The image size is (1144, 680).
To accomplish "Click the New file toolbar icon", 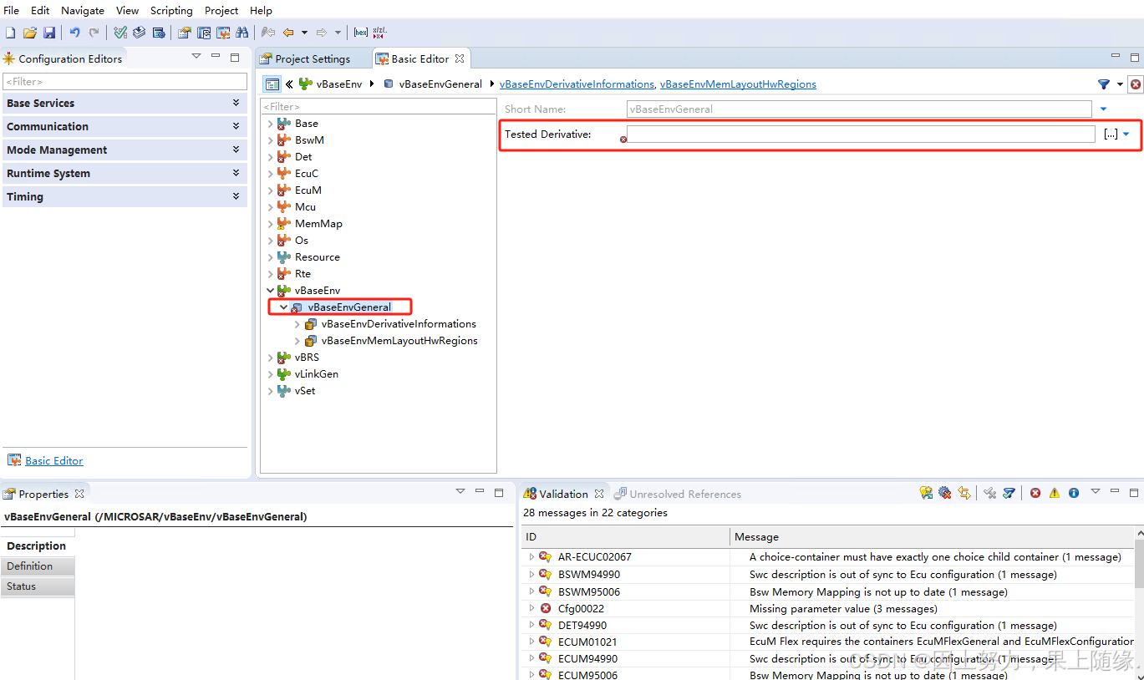I will tap(10, 33).
